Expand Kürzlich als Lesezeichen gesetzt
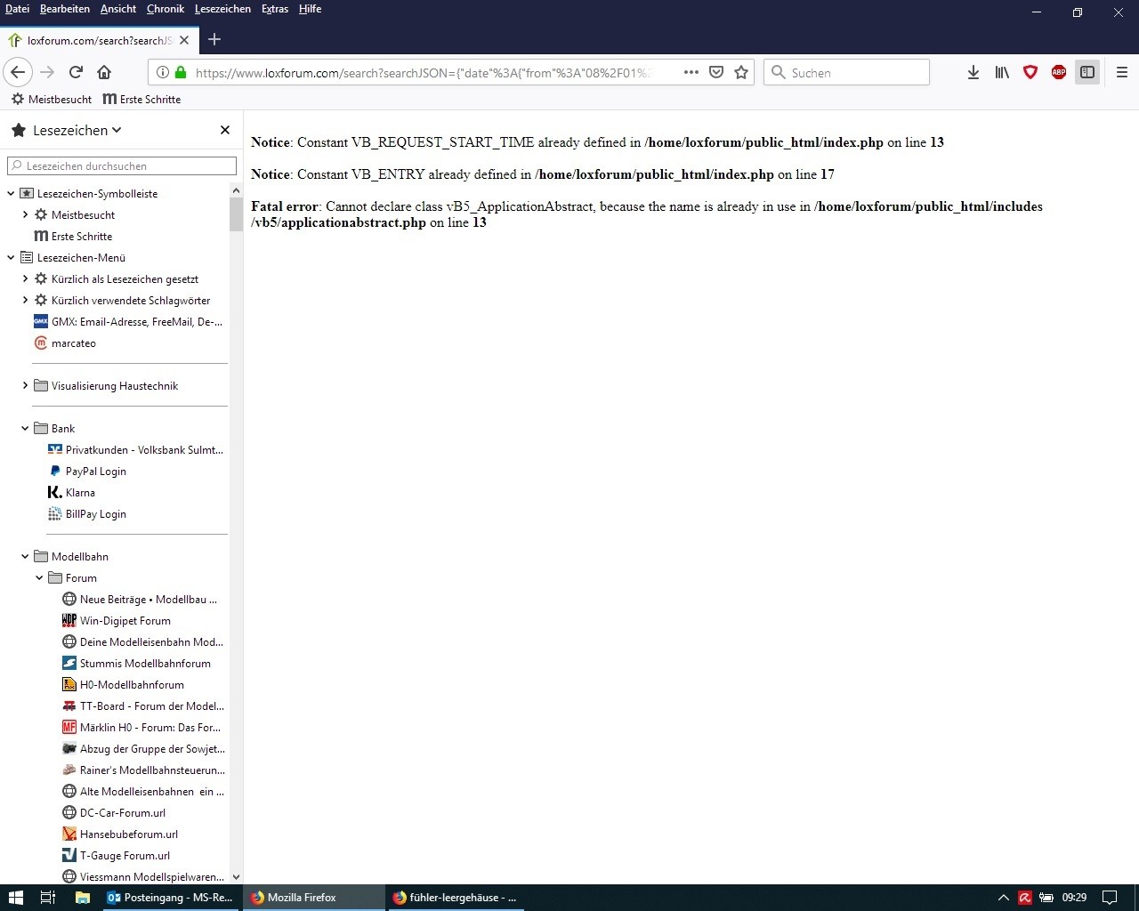The image size is (1139, 911). point(25,278)
